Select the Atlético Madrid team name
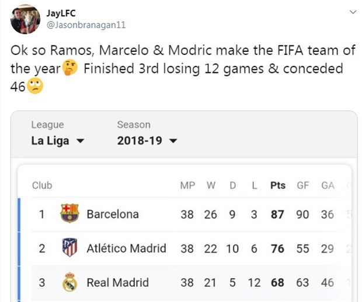The width and height of the screenshot is (362, 302). pos(126,248)
